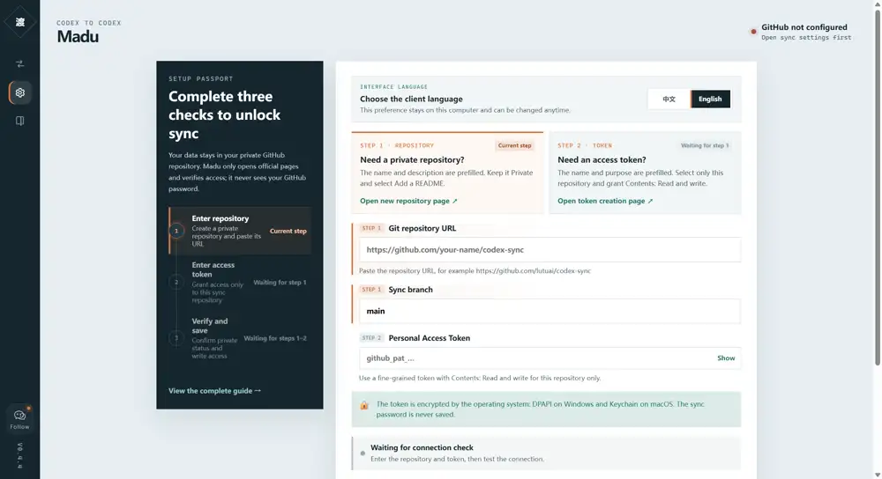Click the fine-grained token hint text
Viewport: 882px width, 479px height.
click(480, 378)
